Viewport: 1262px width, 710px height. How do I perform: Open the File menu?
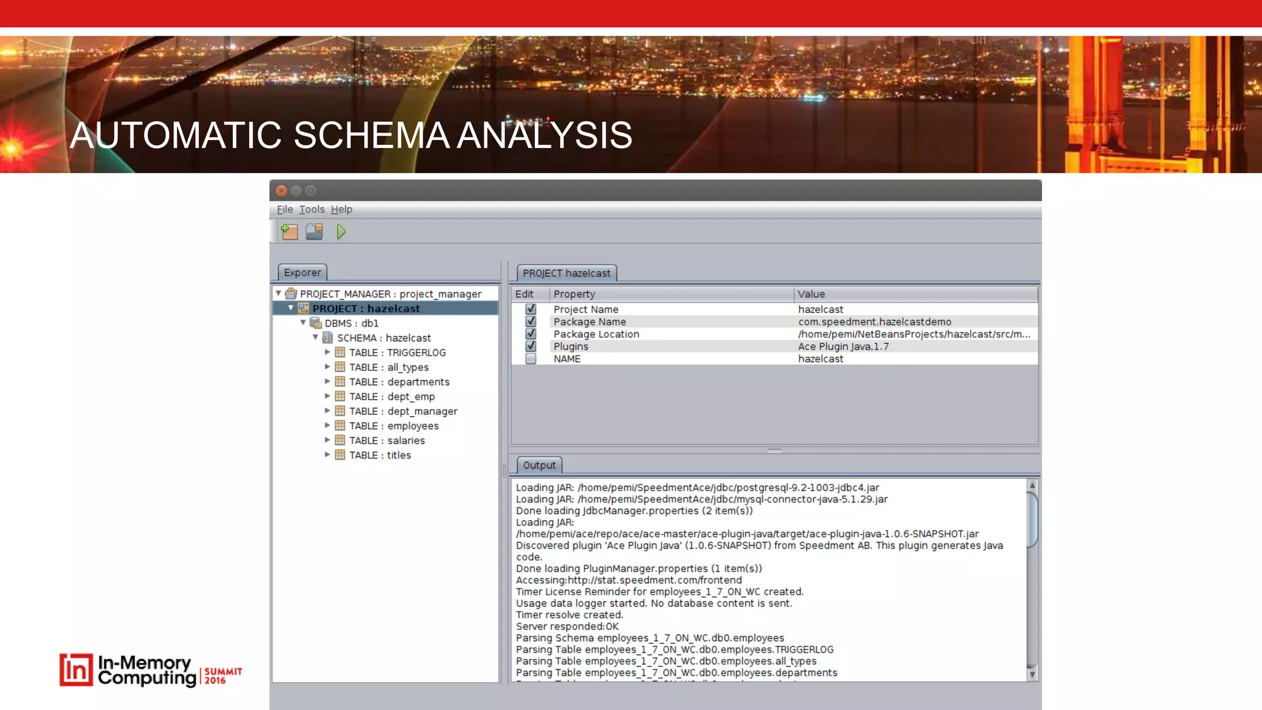tap(285, 210)
